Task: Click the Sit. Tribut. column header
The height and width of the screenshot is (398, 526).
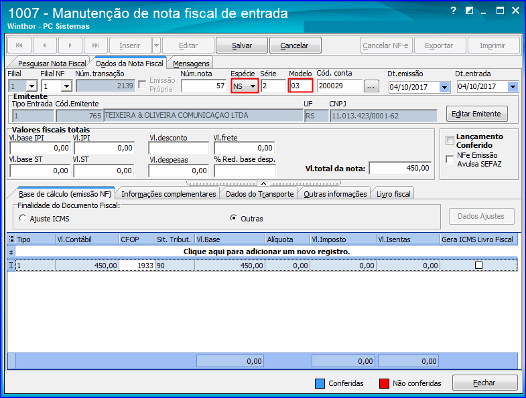Action: pos(175,239)
